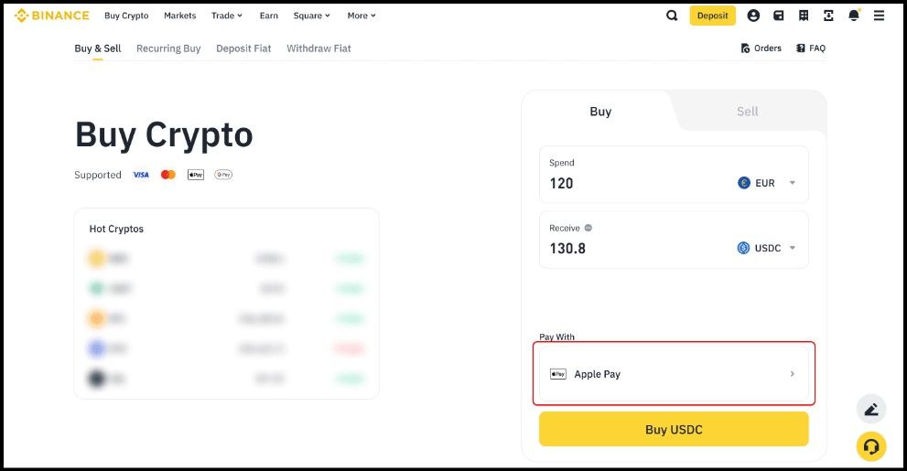Open the Orders link

click(761, 48)
